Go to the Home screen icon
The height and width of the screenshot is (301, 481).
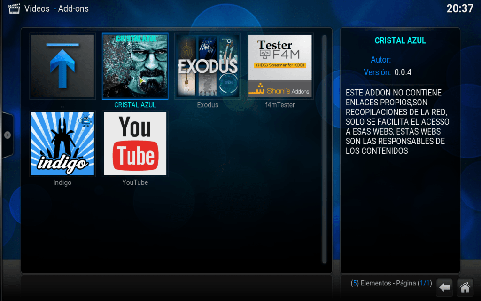(465, 287)
